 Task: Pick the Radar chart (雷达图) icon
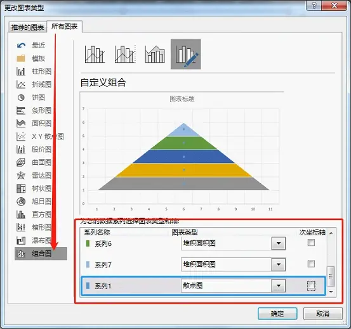point(21,176)
